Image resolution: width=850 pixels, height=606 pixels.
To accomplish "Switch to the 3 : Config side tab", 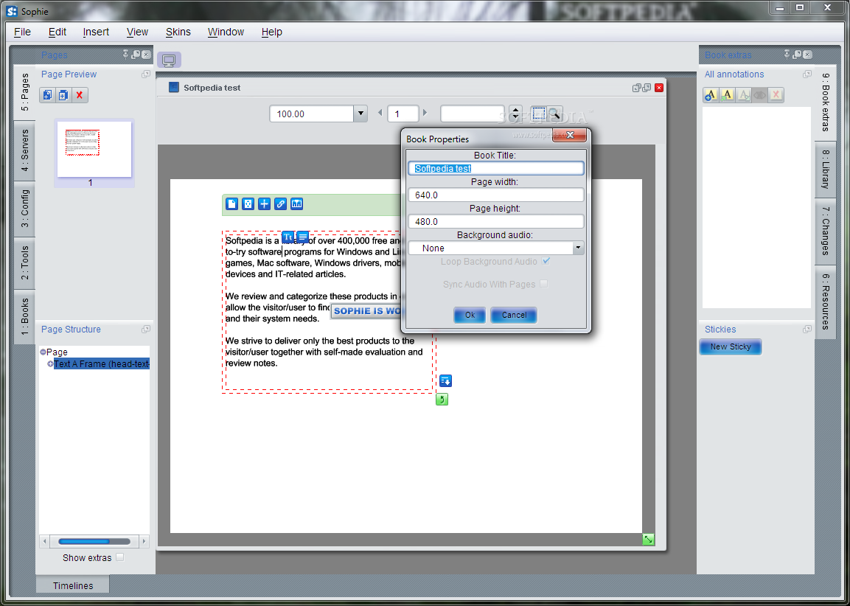I will [x=25, y=209].
